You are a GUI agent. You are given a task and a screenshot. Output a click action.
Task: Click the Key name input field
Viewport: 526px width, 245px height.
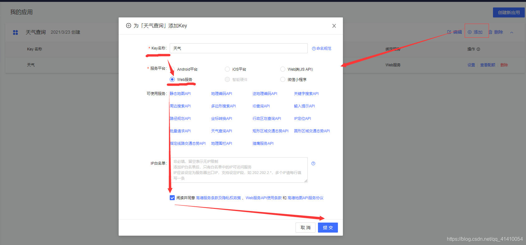tap(239, 48)
